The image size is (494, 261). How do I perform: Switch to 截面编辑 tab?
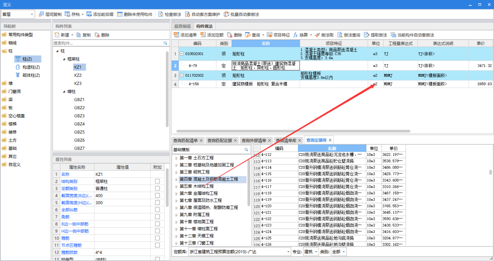[182, 26]
